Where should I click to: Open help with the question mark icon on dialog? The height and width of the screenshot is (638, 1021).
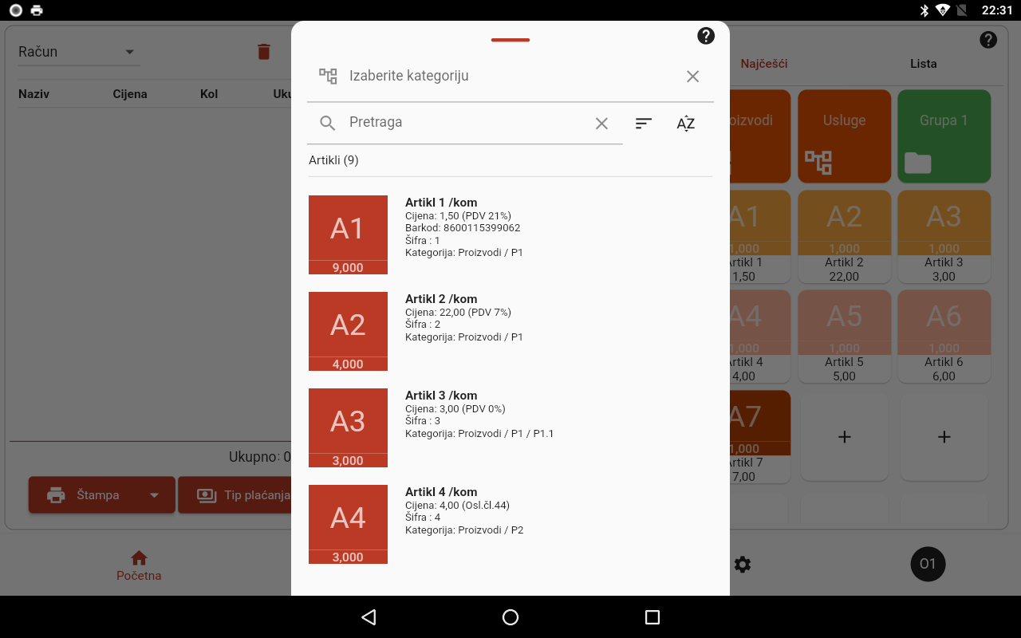[705, 35]
